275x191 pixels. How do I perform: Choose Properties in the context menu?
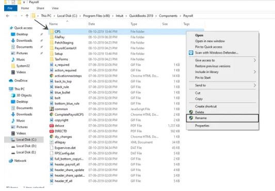[x=202, y=125]
